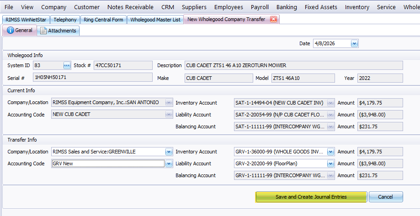Image resolution: width=420 pixels, height=216 pixels.
Task: Click the GRV Balancing Account dropdown arrow
Action: click(330, 175)
